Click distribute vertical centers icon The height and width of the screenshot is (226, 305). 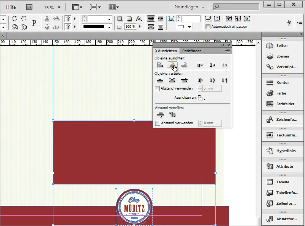point(172,80)
